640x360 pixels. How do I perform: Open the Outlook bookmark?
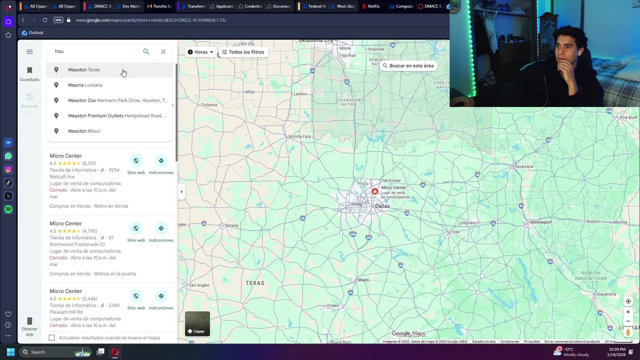(x=32, y=32)
